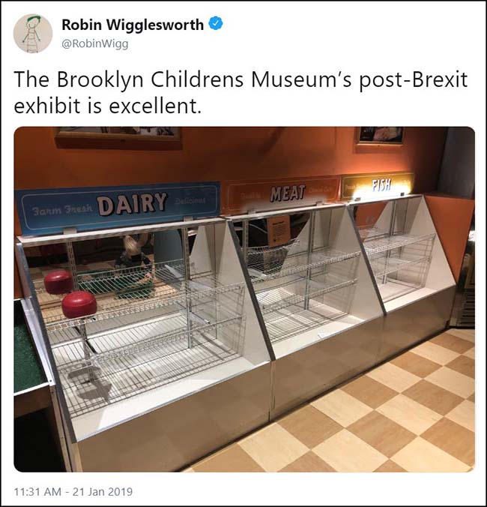The width and height of the screenshot is (487, 507).
Task: Click the tweet text about Brexit exhibit
Action: 241,92
